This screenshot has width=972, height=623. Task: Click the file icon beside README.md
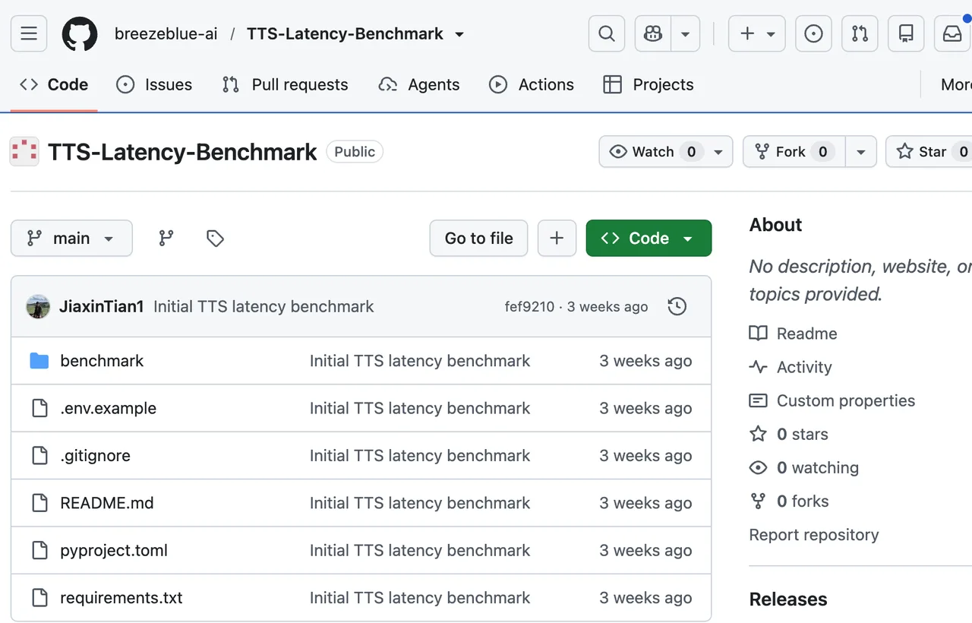[x=39, y=503]
